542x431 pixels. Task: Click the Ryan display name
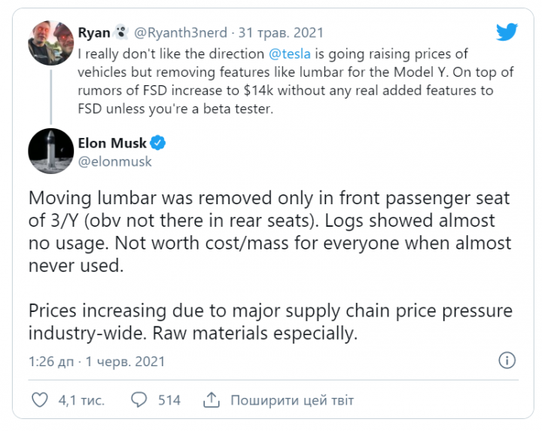93,32
